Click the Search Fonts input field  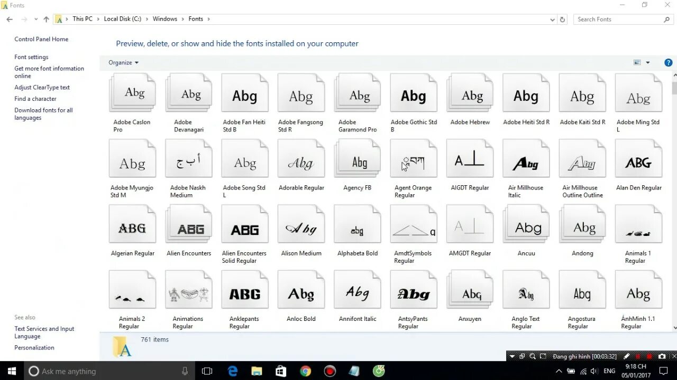pyautogui.click(x=624, y=19)
